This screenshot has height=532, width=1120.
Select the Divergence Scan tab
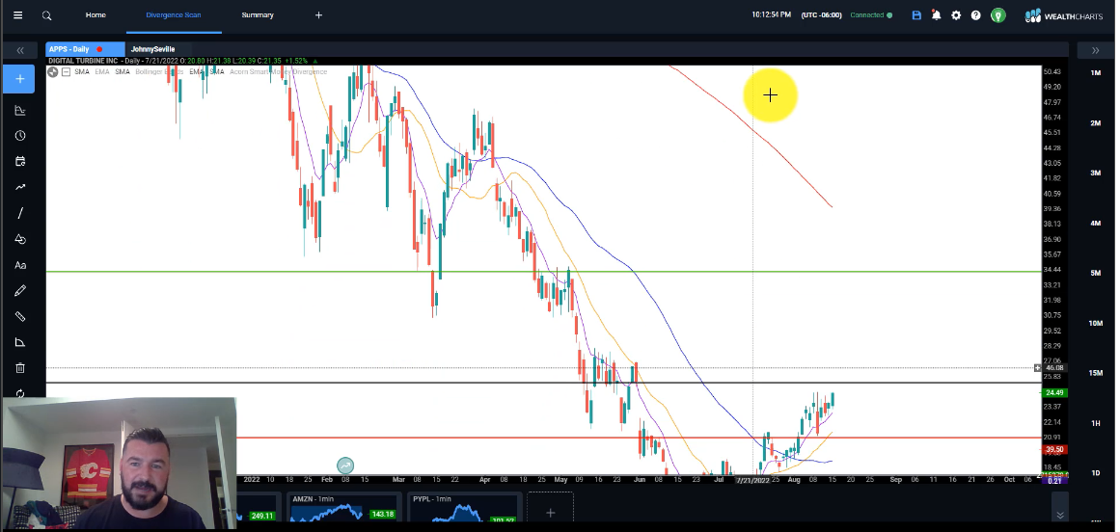pos(174,15)
